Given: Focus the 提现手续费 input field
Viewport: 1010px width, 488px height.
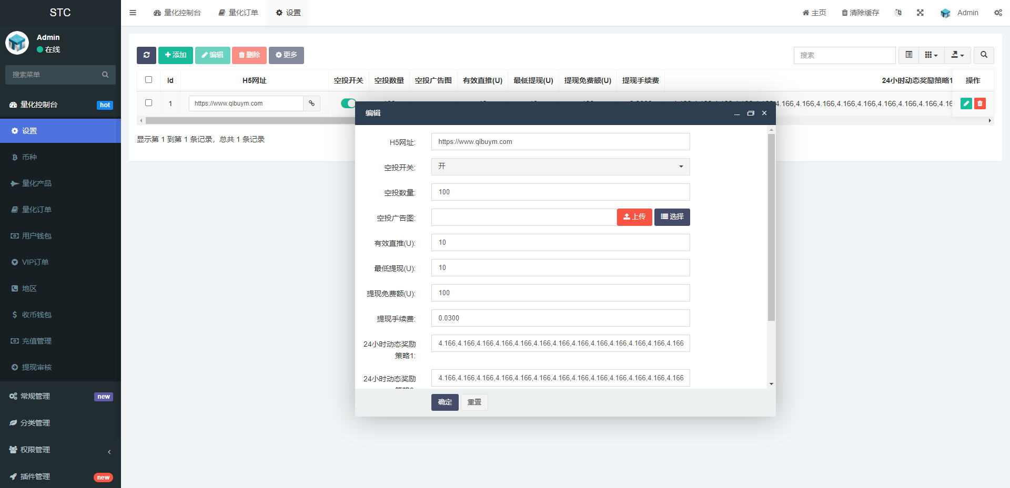Looking at the screenshot, I should point(560,318).
